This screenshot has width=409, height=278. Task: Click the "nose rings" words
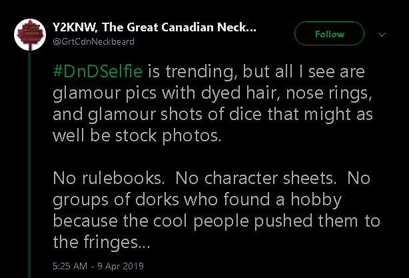tap(328, 93)
